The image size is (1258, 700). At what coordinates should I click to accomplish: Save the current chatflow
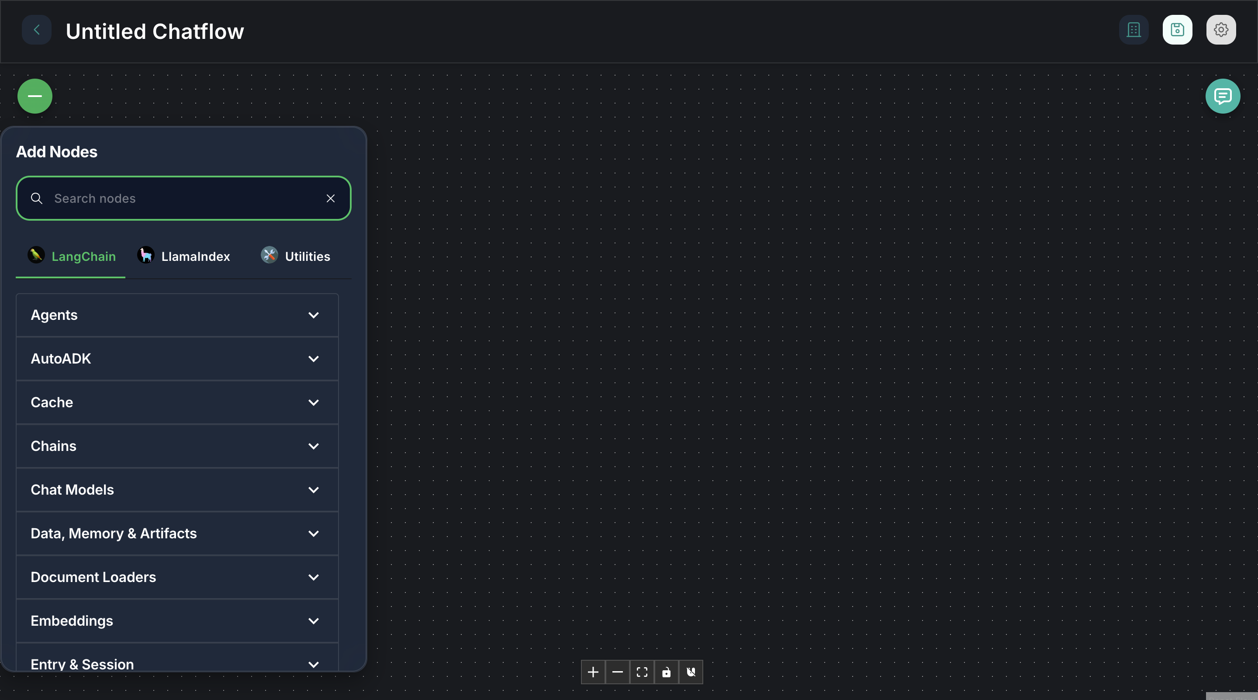pos(1177,30)
